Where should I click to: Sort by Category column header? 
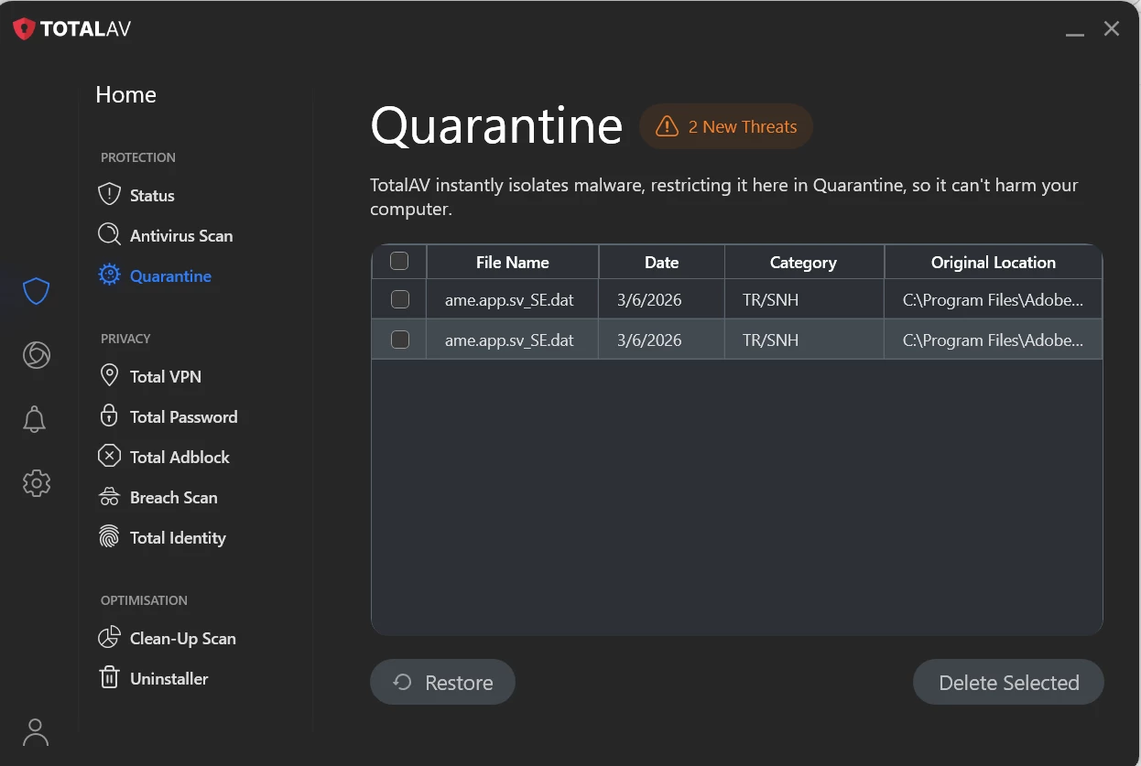tap(803, 262)
